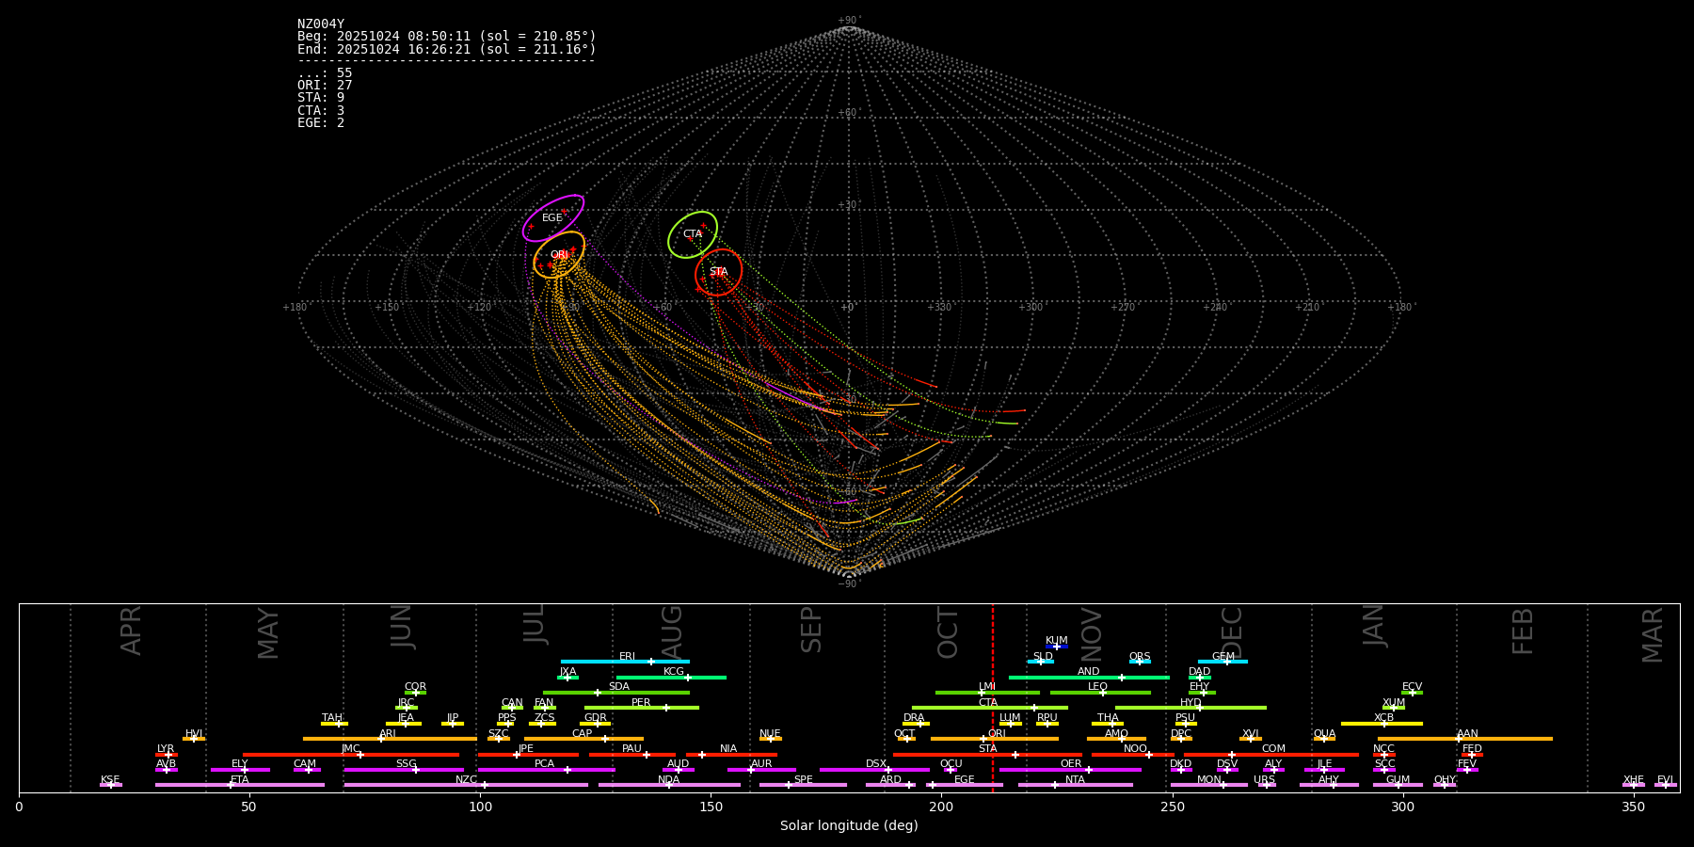This screenshot has width=1694, height=847.
Task: Select the yellow XCB shower bar in timeline
Action: [1382, 724]
